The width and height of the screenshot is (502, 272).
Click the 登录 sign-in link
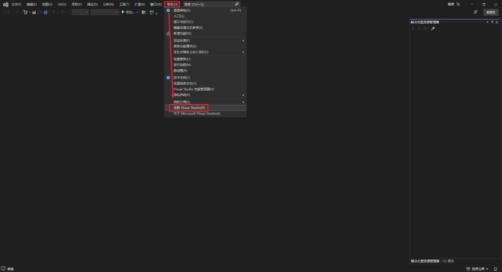tap(451, 4)
